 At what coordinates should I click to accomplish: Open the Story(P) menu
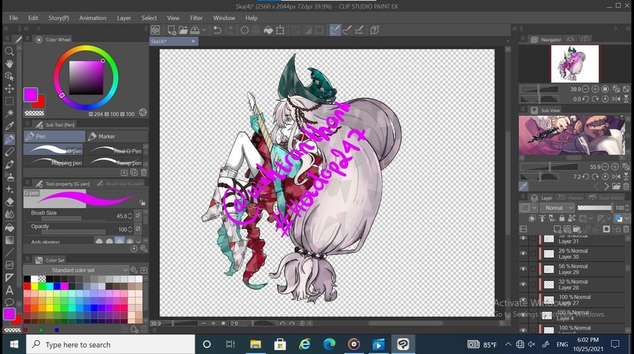[x=59, y=18]
